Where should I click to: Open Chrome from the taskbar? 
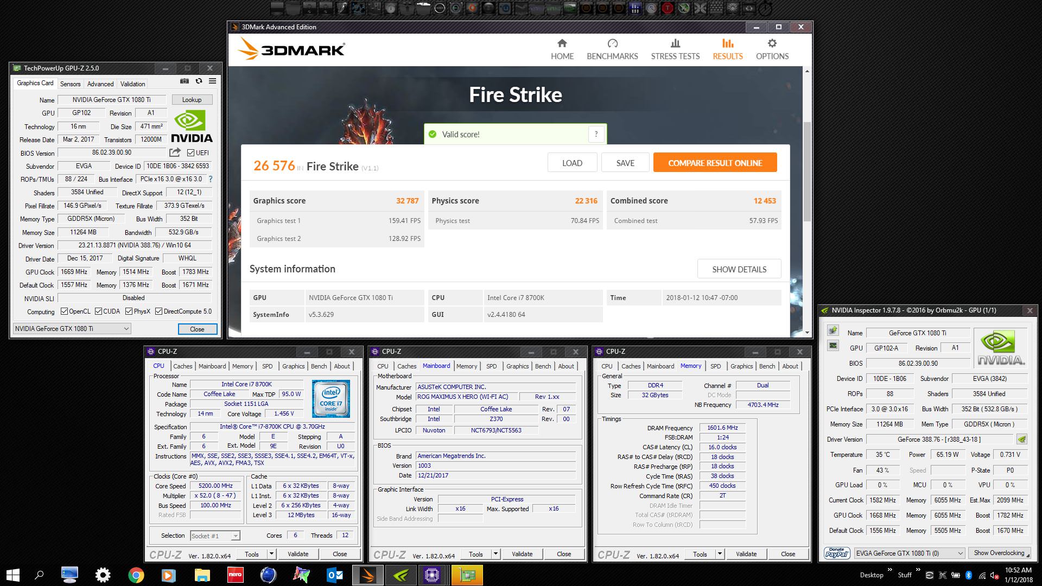[x=136, y=575]
